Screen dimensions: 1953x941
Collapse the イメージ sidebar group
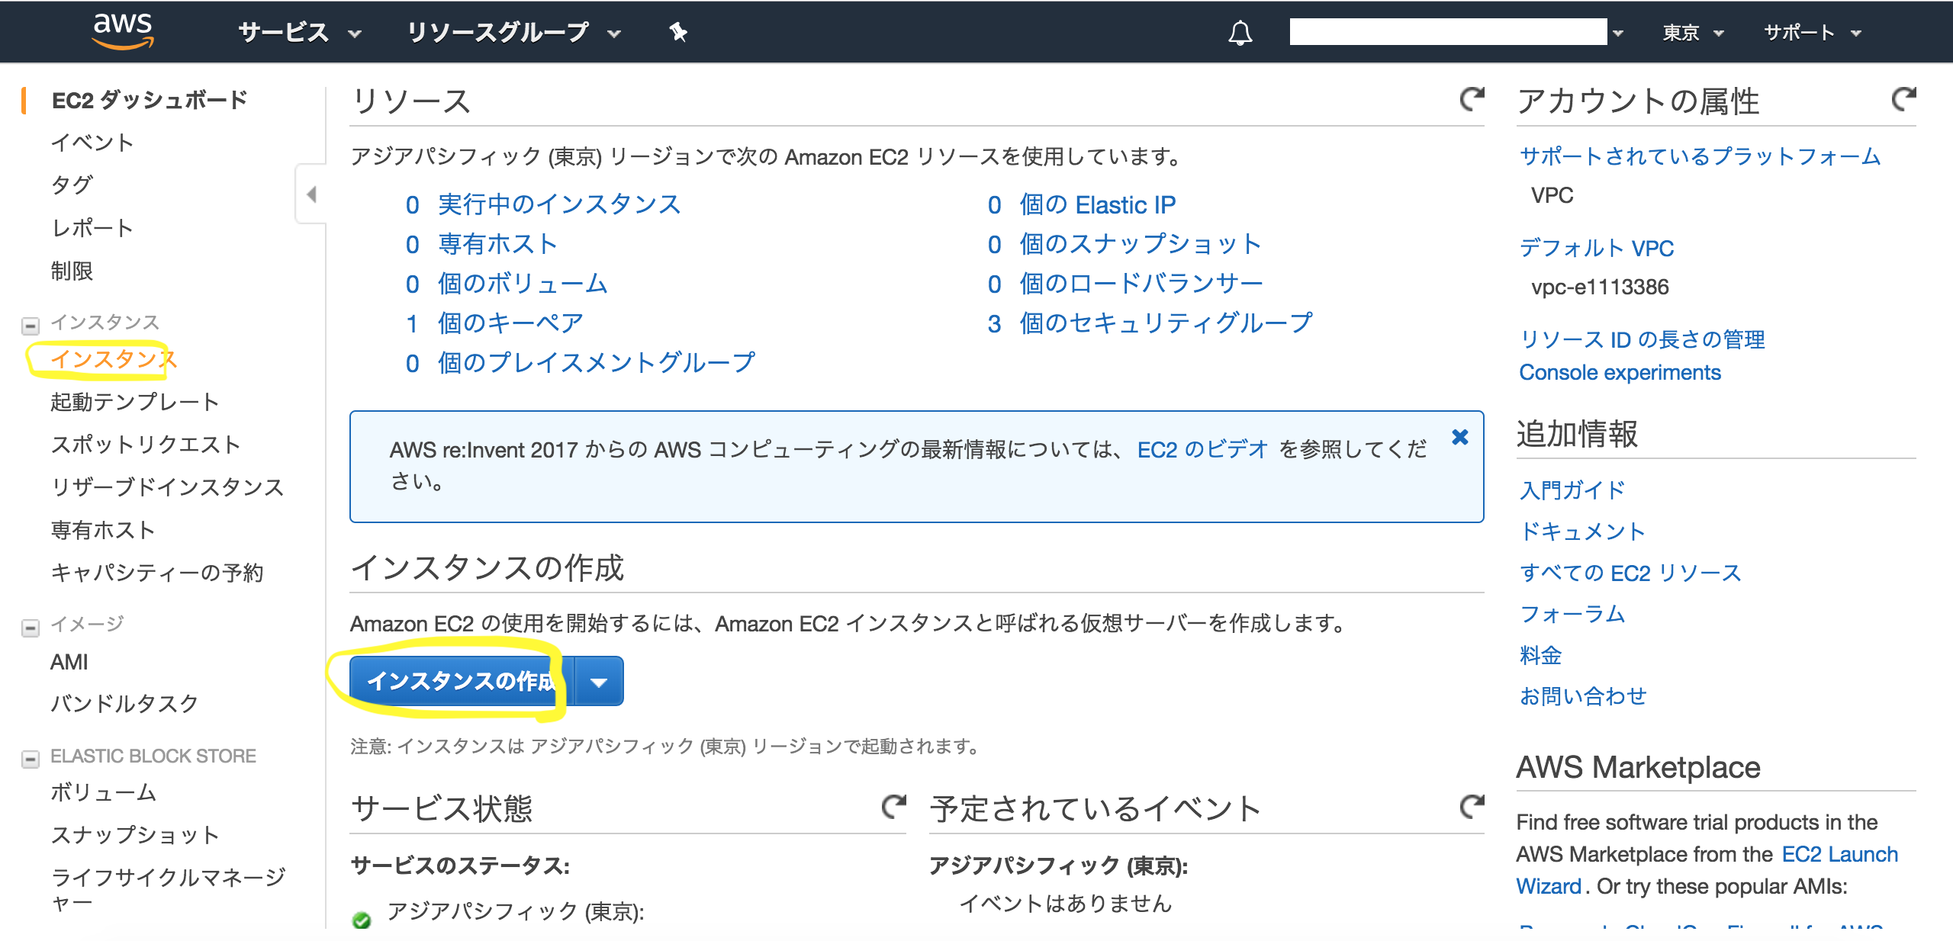[x=31, y=628]
